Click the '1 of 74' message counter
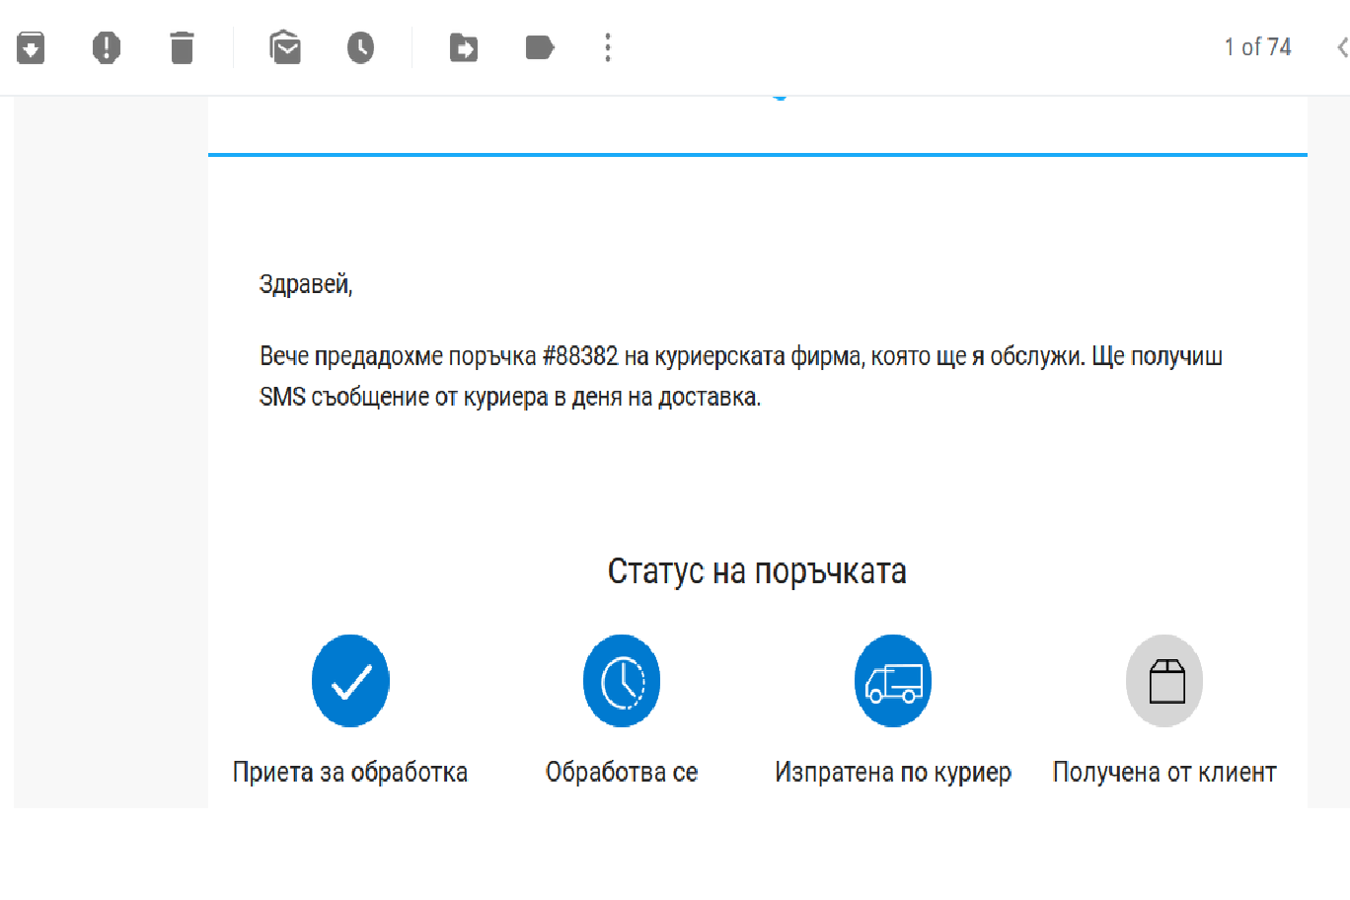This screenshot has width=1350, height=900. point(1257,47)
